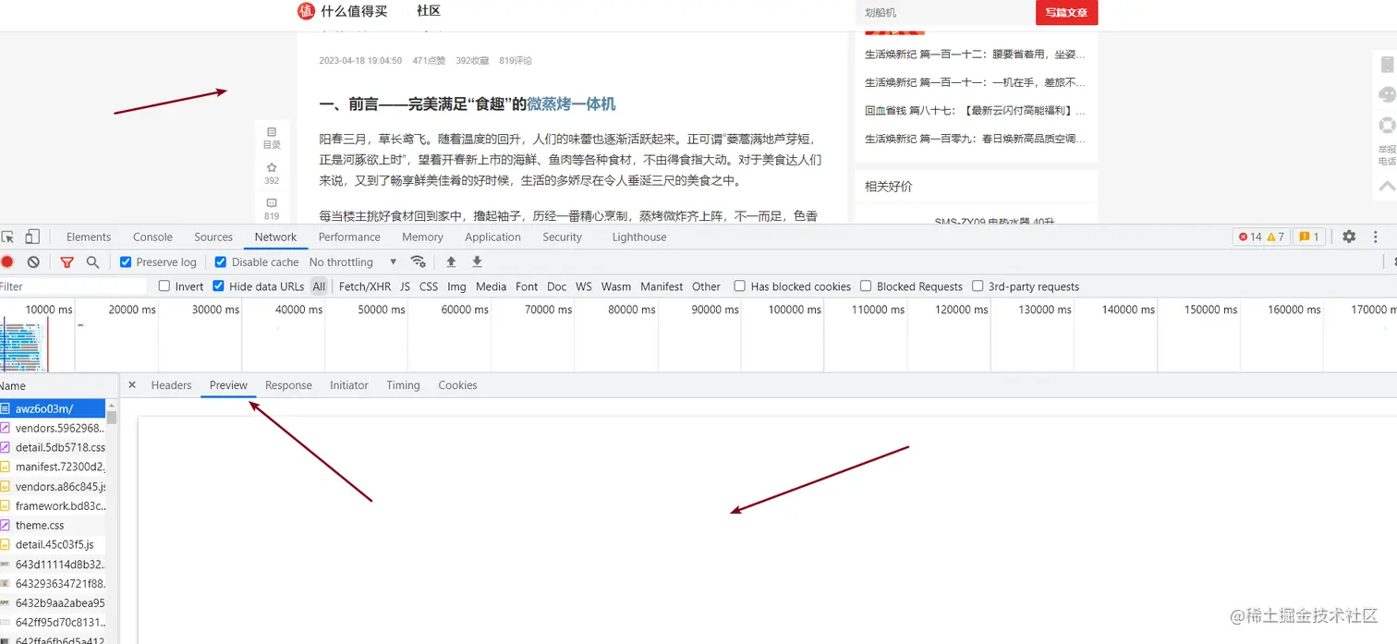Toggle the device toolbar icon
The image size is (1397, 644).
pyautogui.click(x=32, y=237)
